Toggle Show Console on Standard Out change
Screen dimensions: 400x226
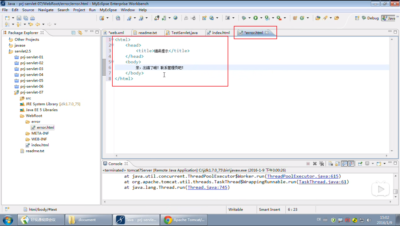click(344, 164)
